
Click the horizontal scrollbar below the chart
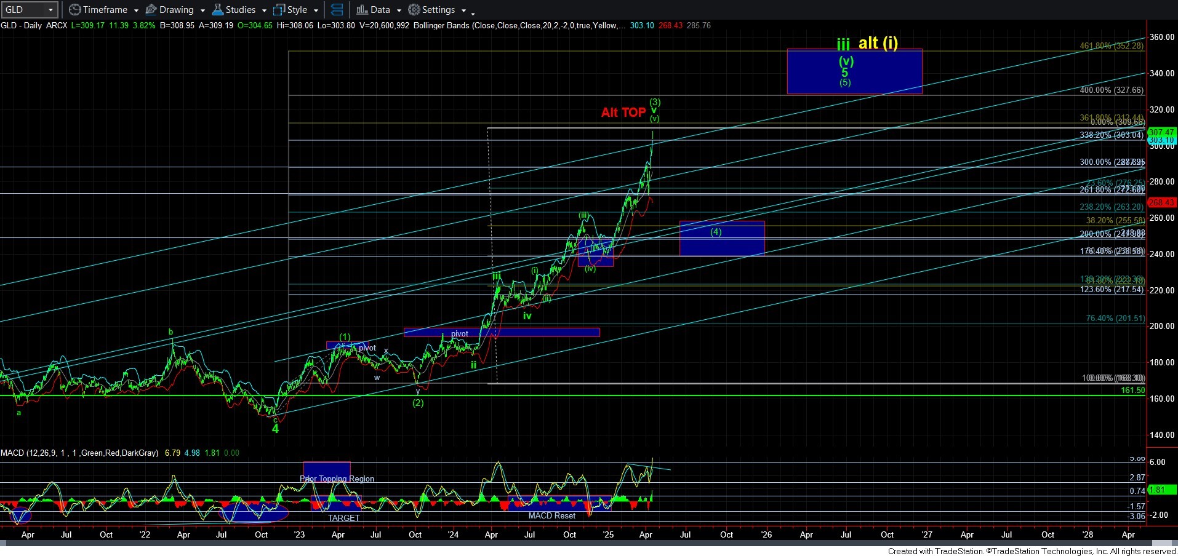click(x=589, y=543)
